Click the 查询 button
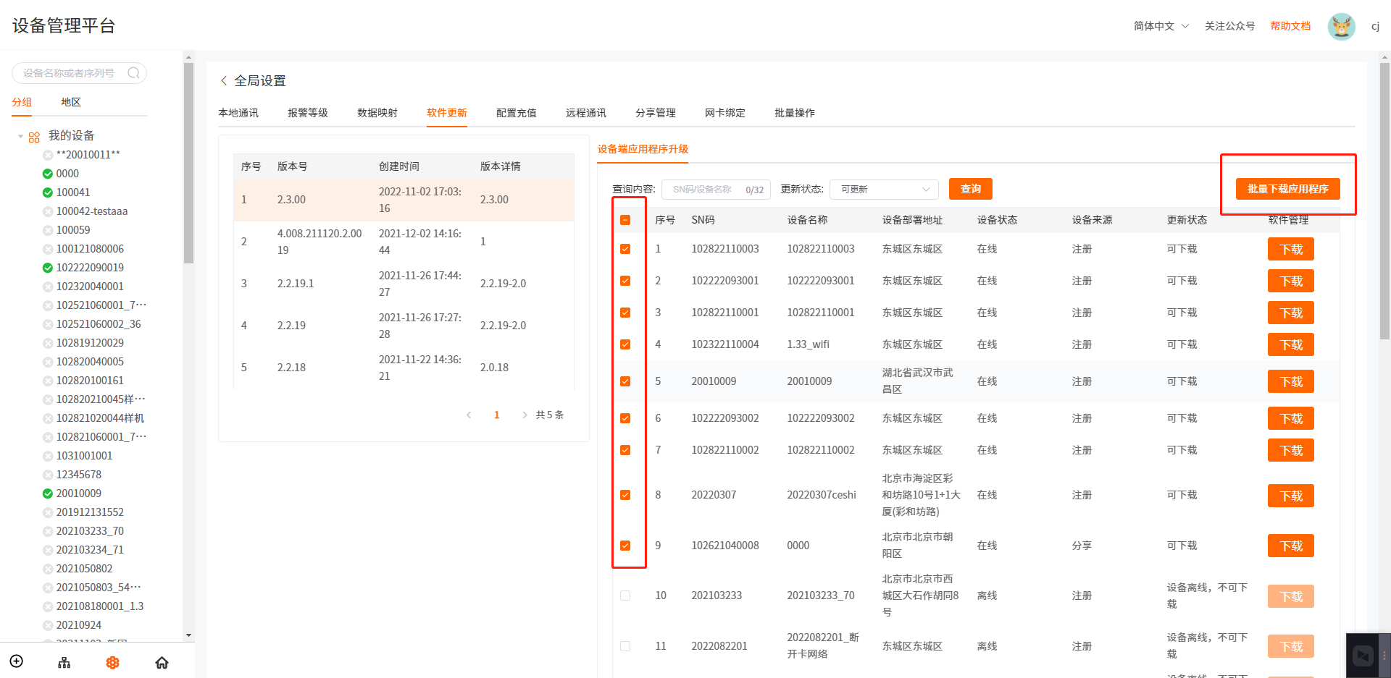This screenshot has width=1391, height=678. (971, 189)
